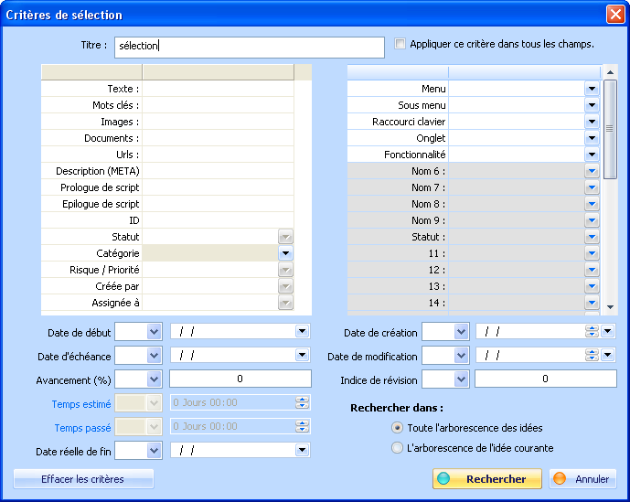
Task: Open the Nom 6 dropdown arrow
Action: [592, 171]
